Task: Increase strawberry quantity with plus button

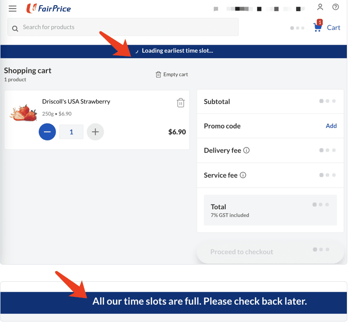Action: (x=95, y=132)
